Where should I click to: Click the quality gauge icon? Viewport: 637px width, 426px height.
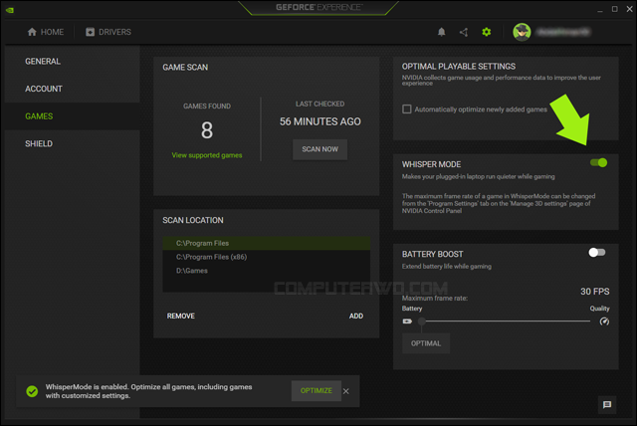click(604, 321)
